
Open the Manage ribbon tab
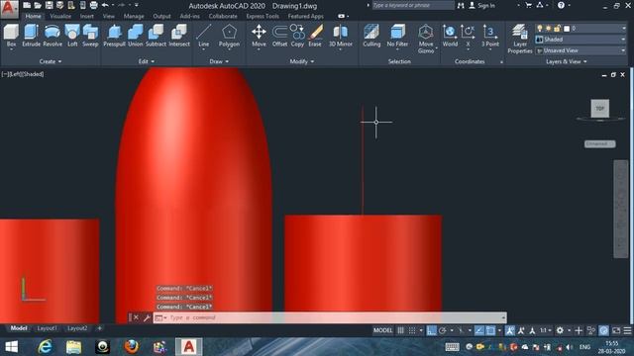pyautogui.click(x=134, y=16)
